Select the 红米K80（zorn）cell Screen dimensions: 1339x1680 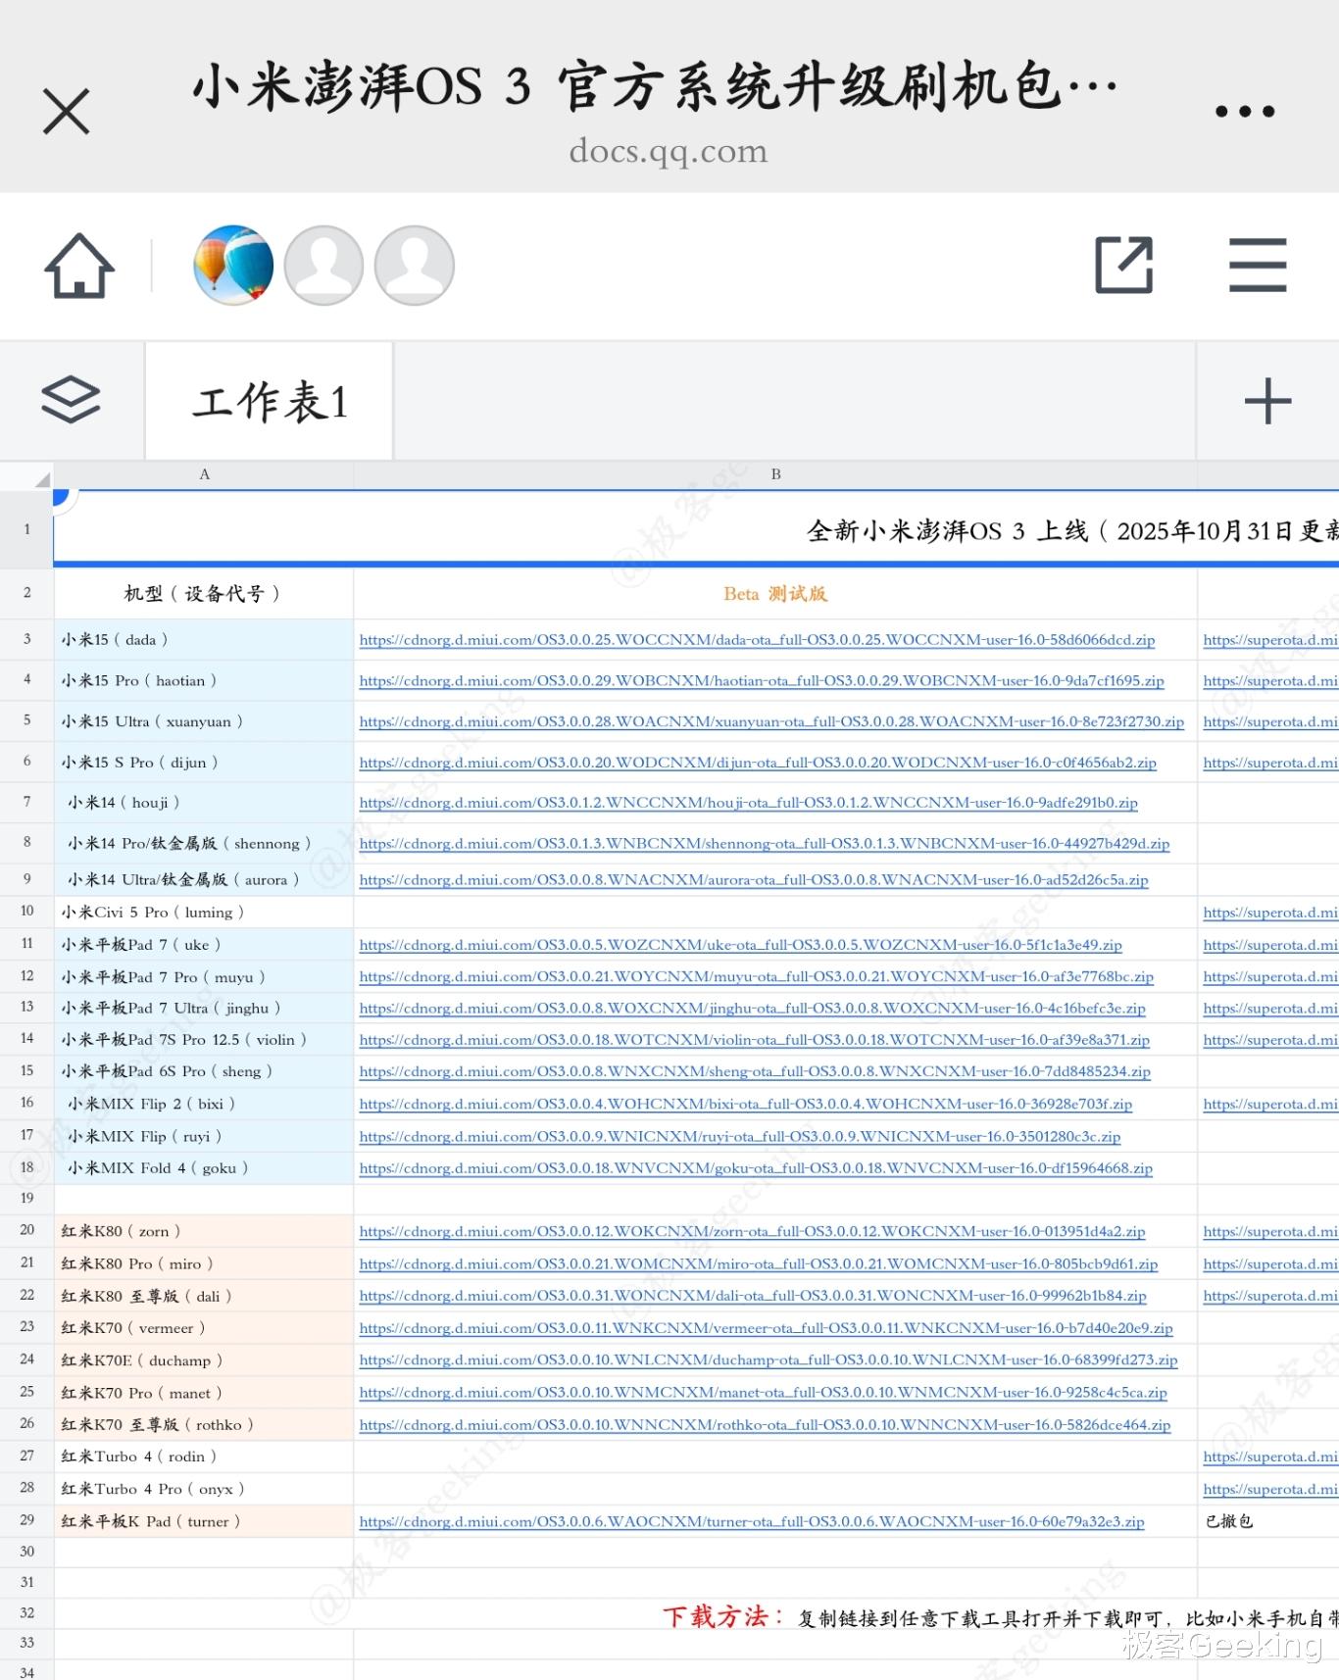pos(204,1232)
